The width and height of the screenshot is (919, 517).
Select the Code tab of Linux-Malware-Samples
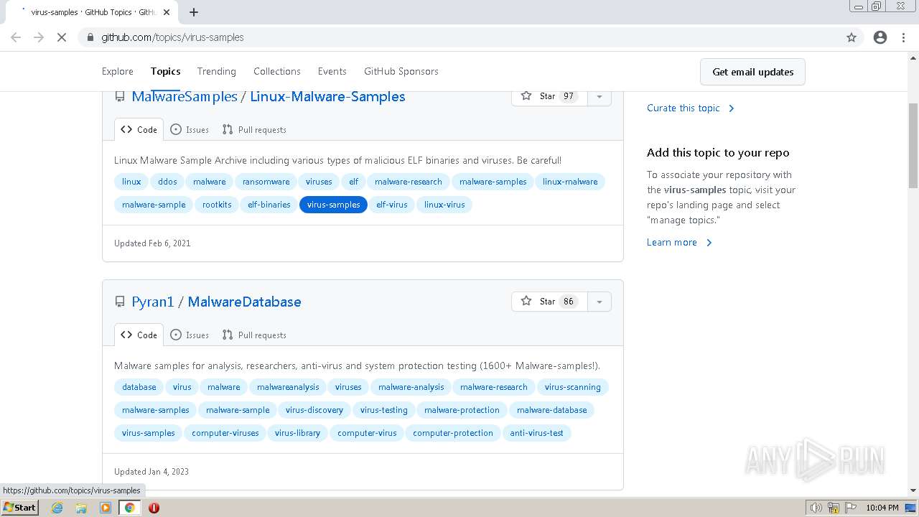(139, 129)
